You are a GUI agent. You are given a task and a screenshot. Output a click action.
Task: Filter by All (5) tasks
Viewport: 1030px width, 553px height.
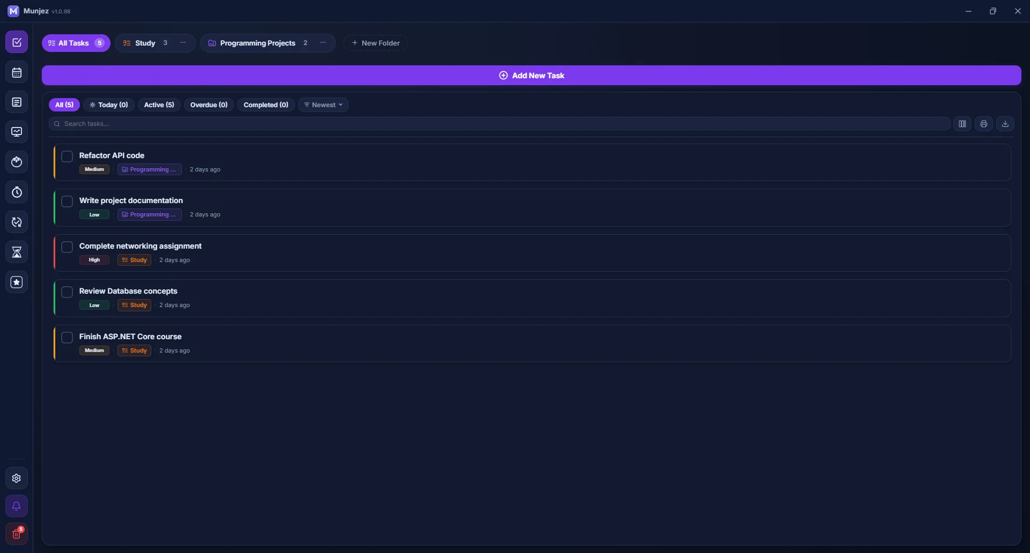pyautogui.click(x=64, y=105)
